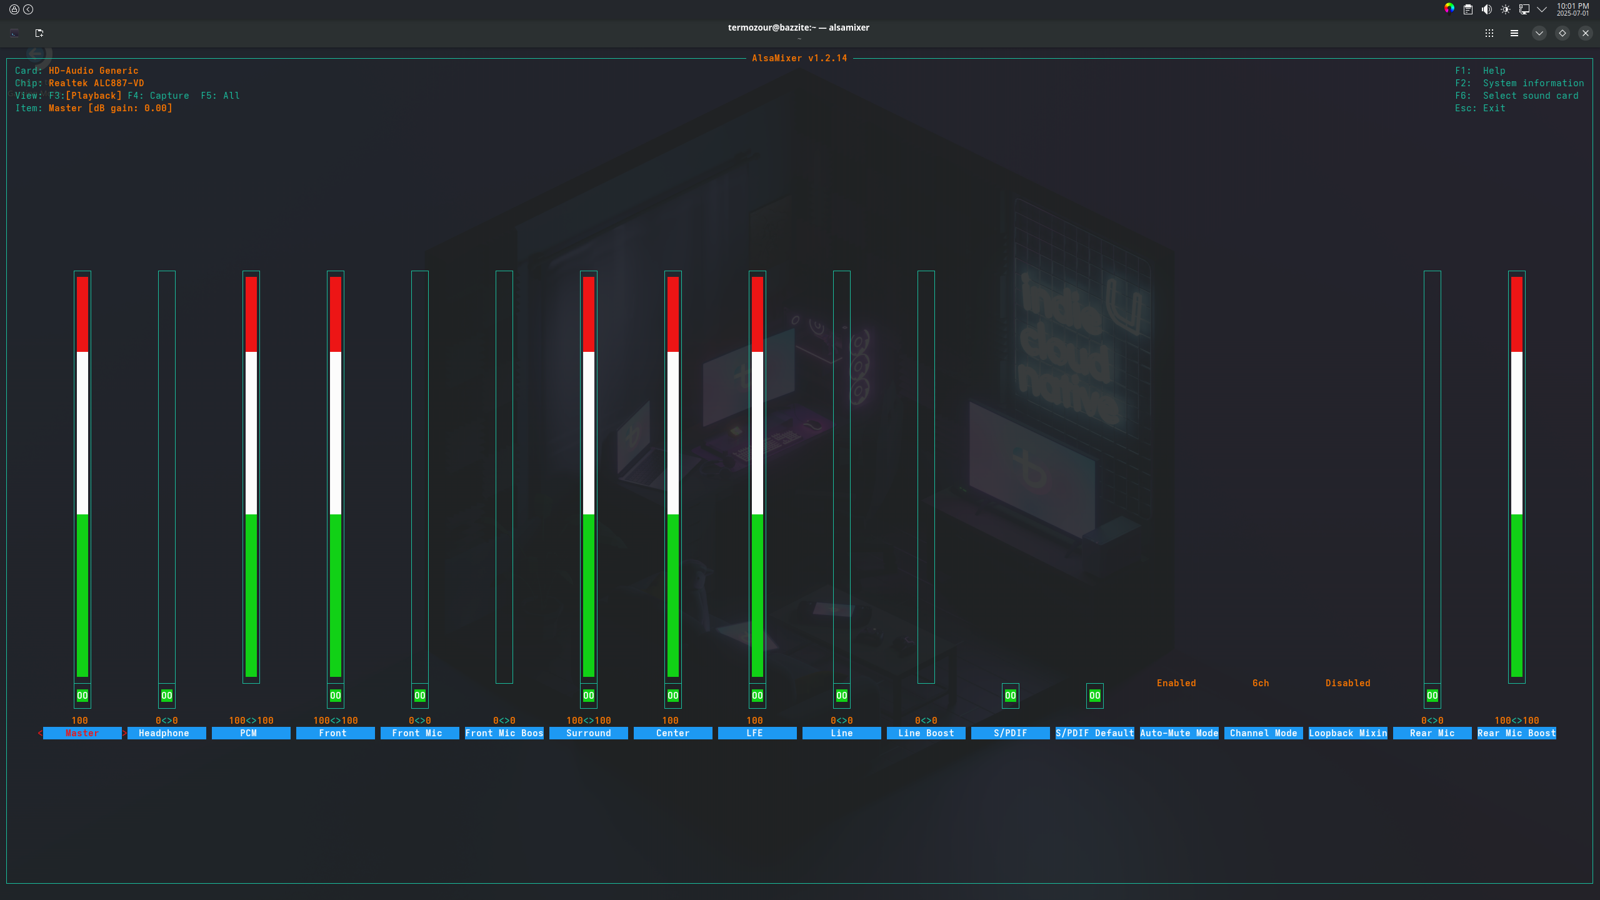Viewport: 1600px width, 900px height.
Task: Open the grid view icon in terminal header
Action: coord(1489,33)
